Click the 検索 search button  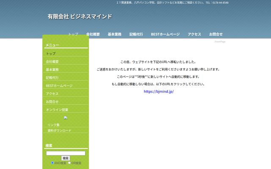pyautogui.click(x=66, y=158)
